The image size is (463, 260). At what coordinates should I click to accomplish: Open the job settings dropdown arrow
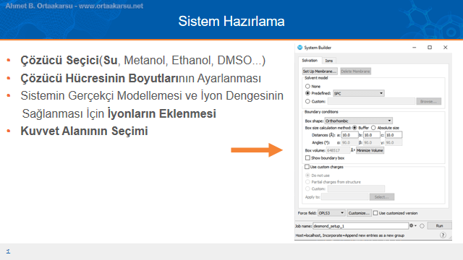(415, 226)
